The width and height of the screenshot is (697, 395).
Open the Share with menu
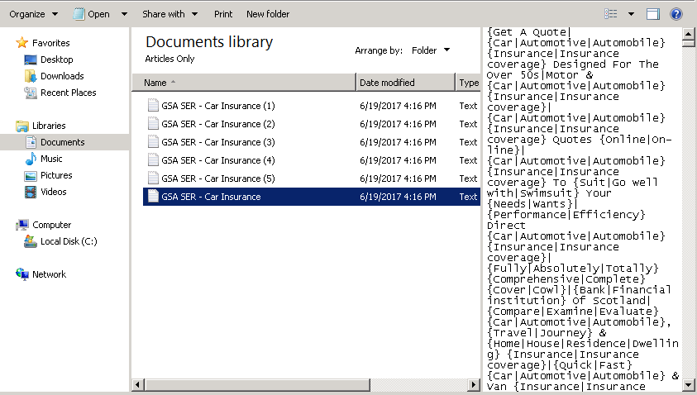click(x=169, y=14)
